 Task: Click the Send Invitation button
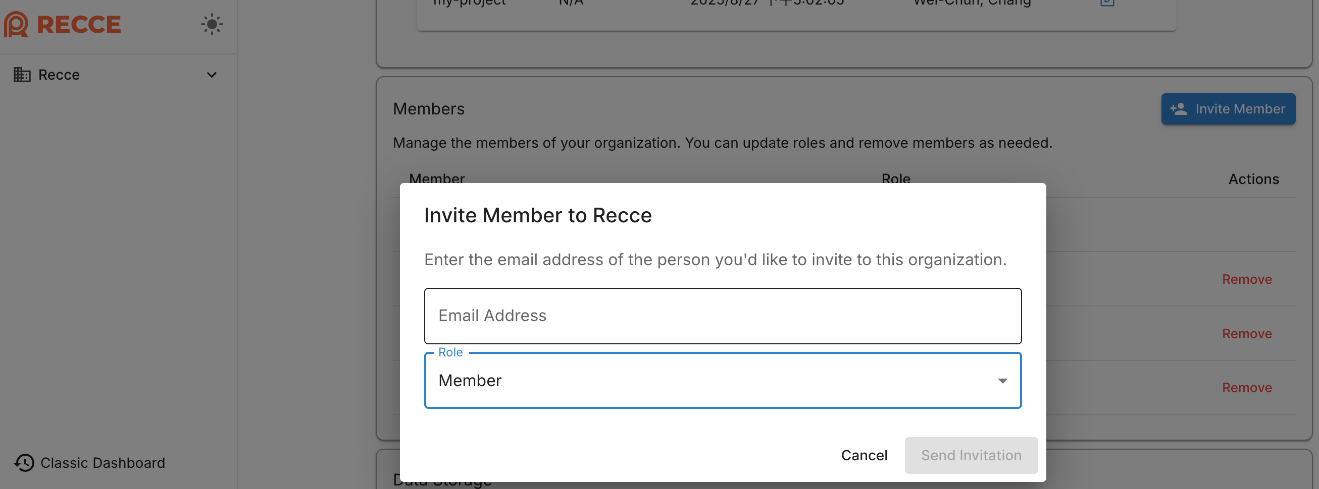pos(970,455)
